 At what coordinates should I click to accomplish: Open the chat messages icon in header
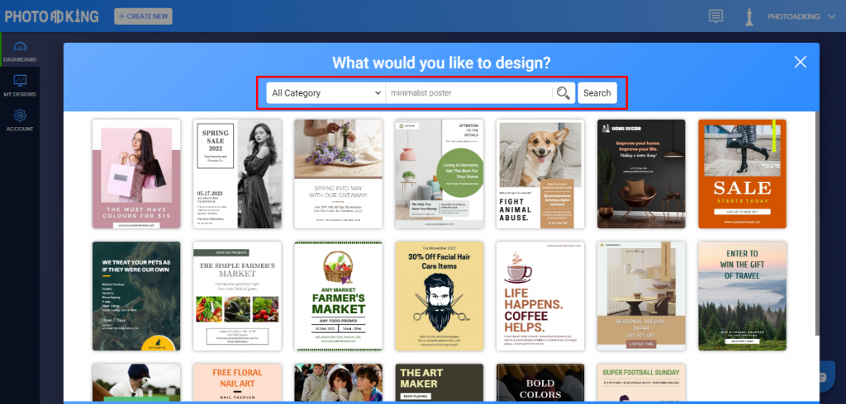point(715,16)
